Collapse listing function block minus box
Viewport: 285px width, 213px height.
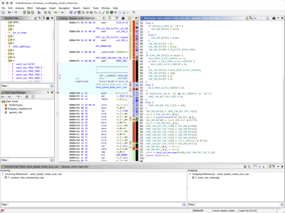pyautogui.click(x=60, y=75)
